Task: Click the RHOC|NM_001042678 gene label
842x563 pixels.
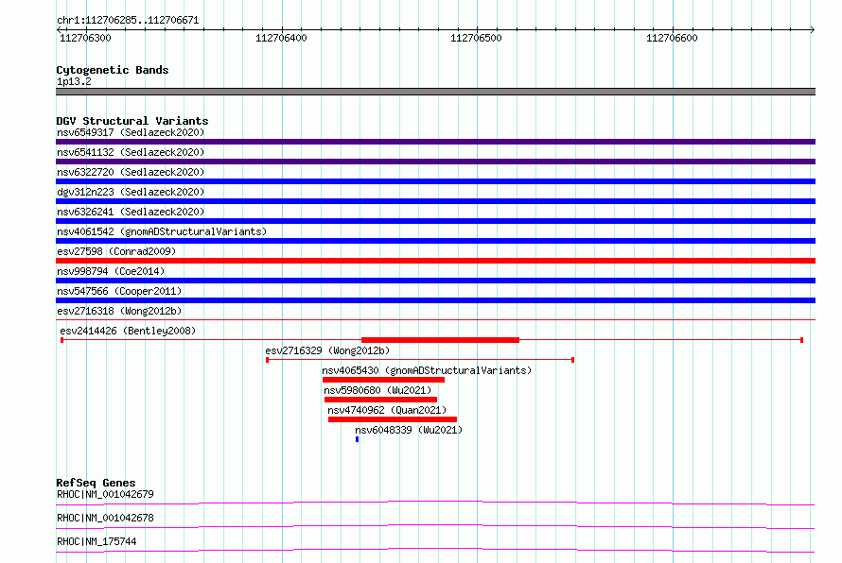Action: [x=105, y=518]
